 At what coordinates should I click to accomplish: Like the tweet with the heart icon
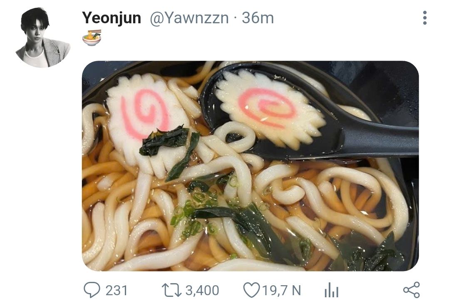[x=251, y=290]
